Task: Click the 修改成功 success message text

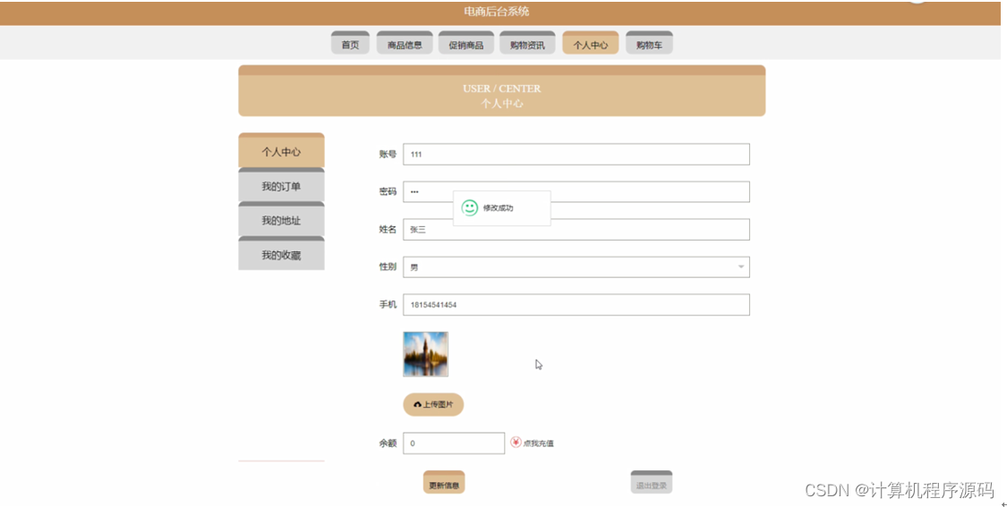Action: 498,208
